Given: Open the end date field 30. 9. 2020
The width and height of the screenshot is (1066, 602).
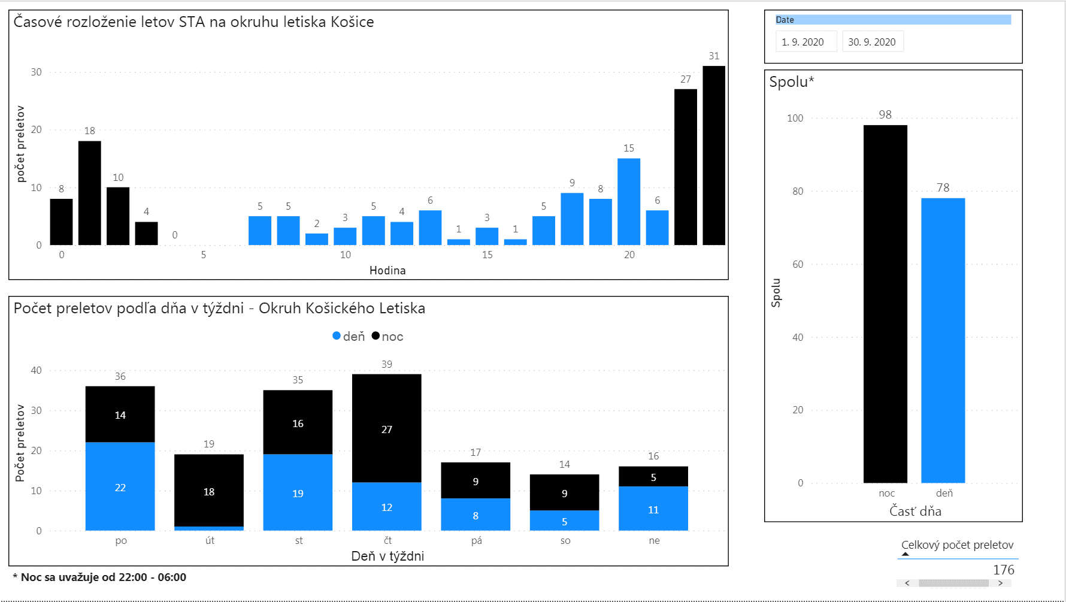Looking at the screenshot, I should [872, 42].
